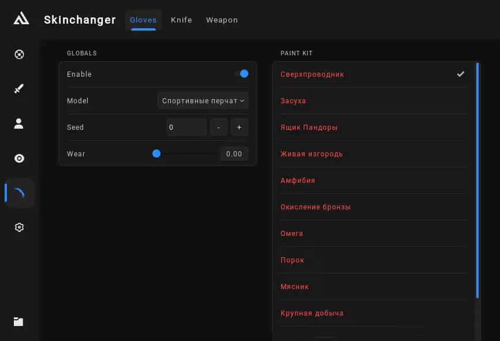Click the Wear slider handle
The height and width of the screenshot is (341, 500).
point(156,153)
